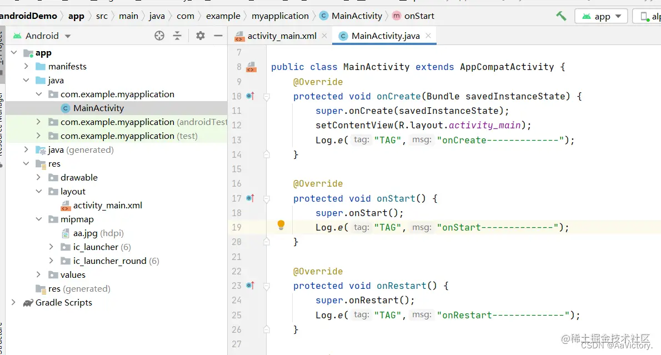Viewport: 661px width, 355px height.
Task: Select aa.jpg (hdpi) file
Action: [93, 233]
